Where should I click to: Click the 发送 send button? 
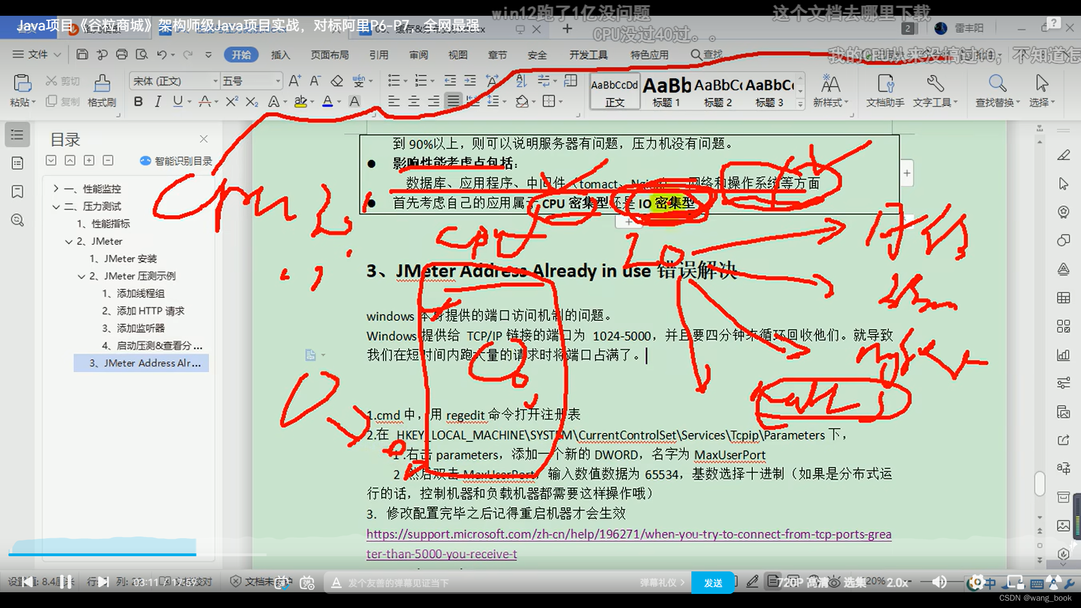click(x=713, y=583)
